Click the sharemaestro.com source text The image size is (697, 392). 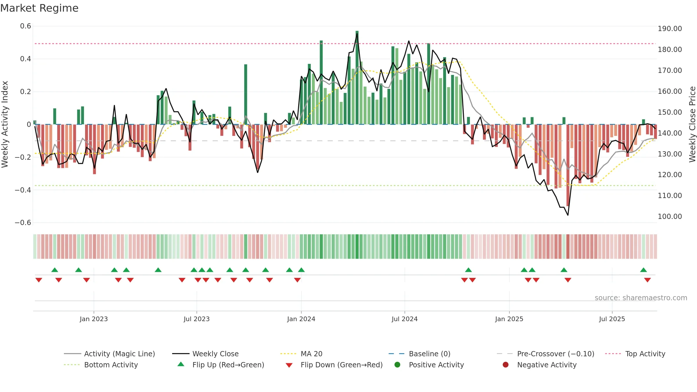[641, 298]
